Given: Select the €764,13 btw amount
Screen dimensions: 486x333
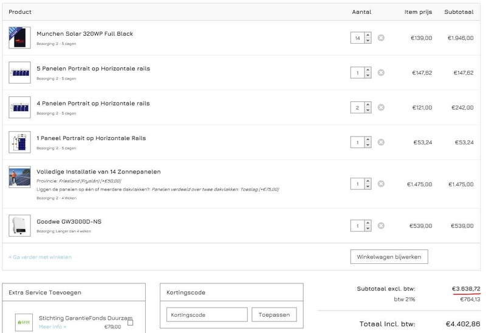Looking at the screenshot, I should pyautogui.click(x=470, y=299).
